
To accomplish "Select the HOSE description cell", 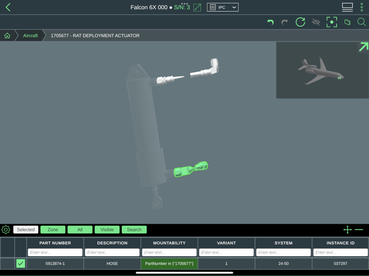I will 112,263.
